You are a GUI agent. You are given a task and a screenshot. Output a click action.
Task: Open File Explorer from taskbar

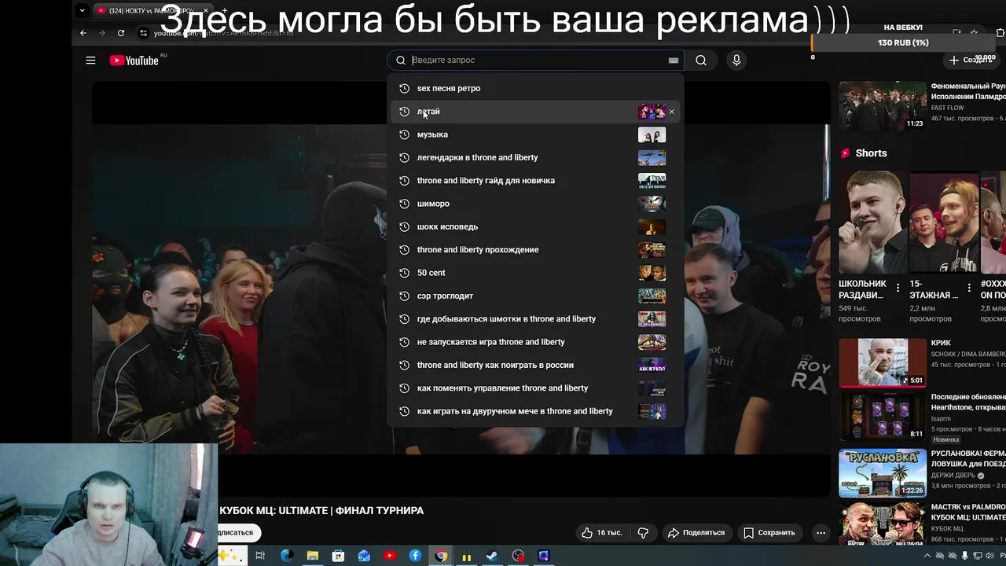(313, 556)
